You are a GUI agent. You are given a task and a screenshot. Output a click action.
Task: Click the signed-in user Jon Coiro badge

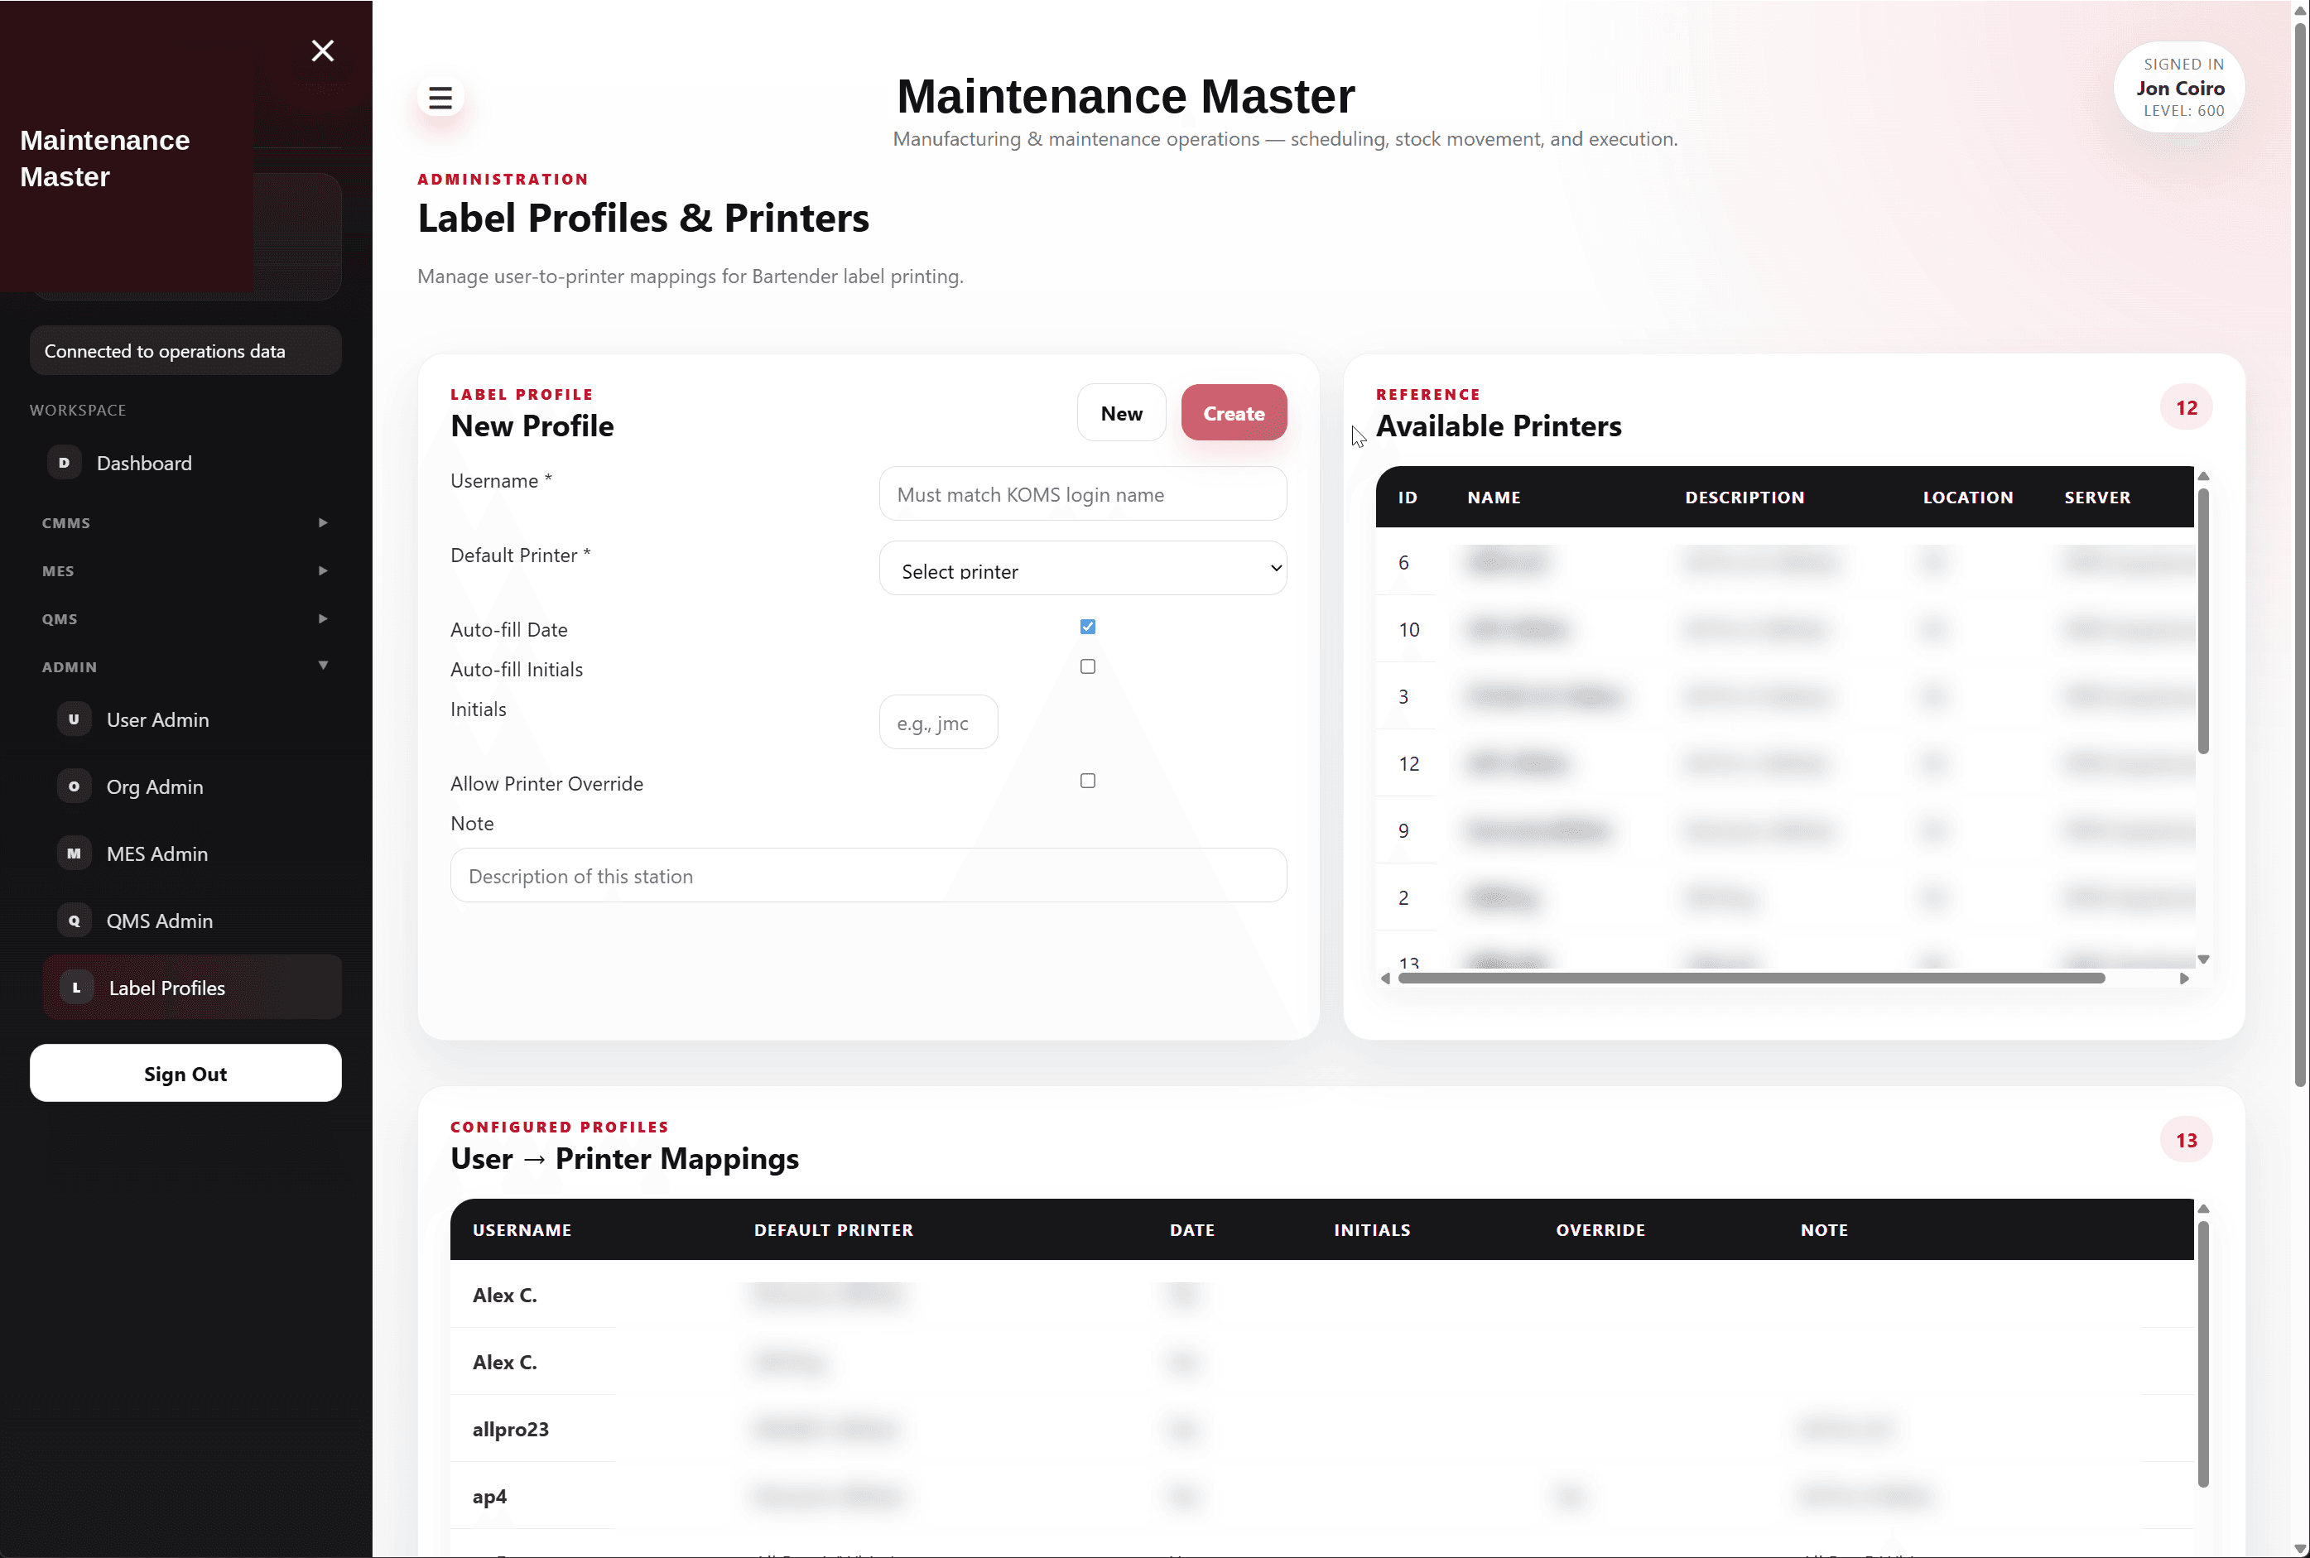click(x=2180, y=88)
